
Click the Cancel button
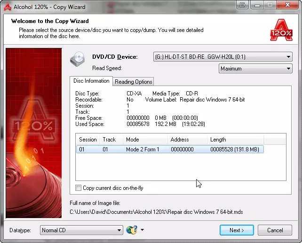coord(275,230)
